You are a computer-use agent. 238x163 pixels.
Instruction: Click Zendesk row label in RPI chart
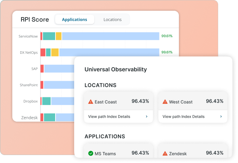(29, 118)
